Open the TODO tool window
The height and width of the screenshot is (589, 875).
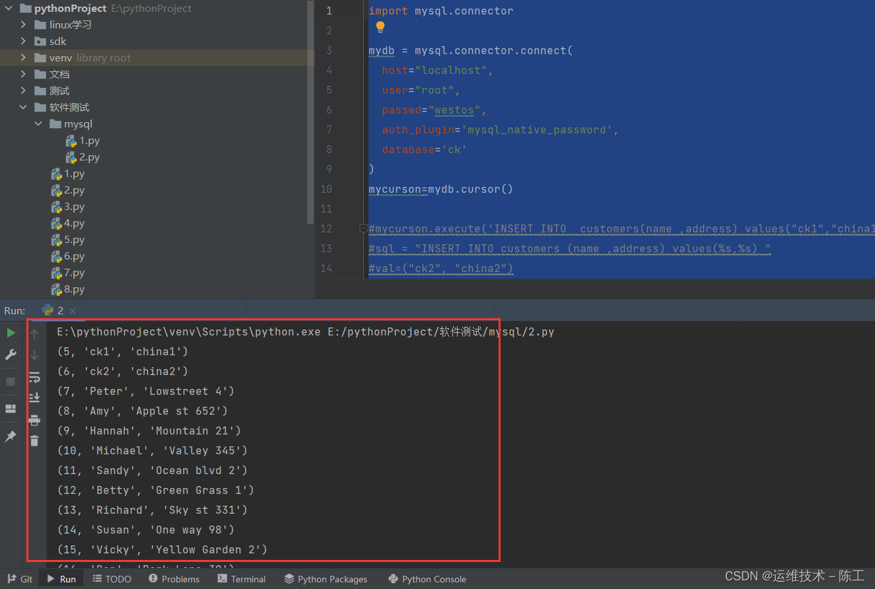tap(112, 579)
